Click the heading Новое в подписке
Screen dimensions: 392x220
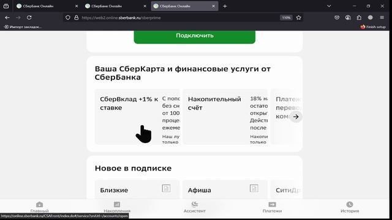(133, 168)
